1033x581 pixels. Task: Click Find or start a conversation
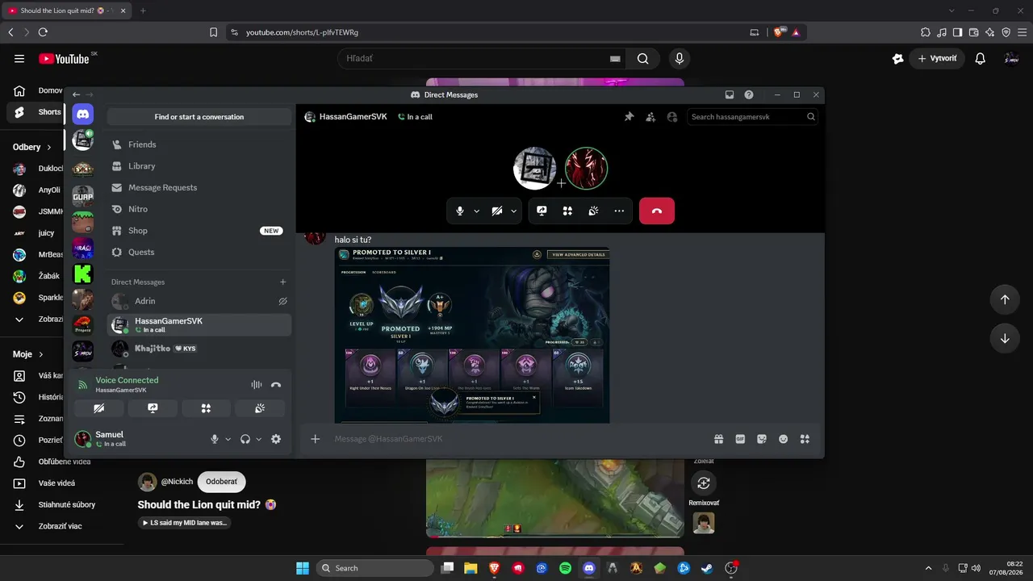[199, 117]
